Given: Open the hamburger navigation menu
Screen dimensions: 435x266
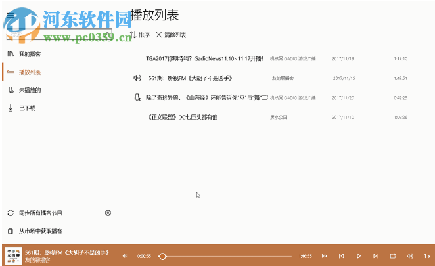Looking at the screenshot, I should pyautogui.click(x=11, y=15).
